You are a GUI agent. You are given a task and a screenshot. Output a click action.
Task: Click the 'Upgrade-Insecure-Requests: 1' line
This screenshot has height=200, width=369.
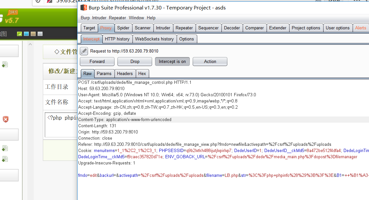[x=107, y=163]
